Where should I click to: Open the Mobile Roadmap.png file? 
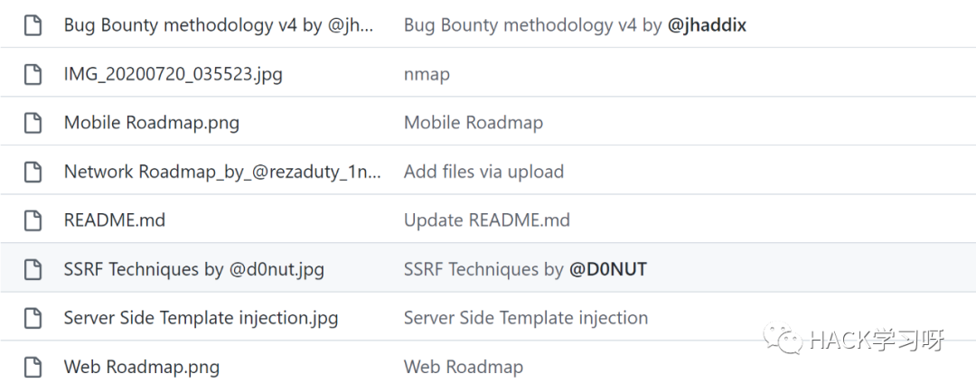click(152, 123)
